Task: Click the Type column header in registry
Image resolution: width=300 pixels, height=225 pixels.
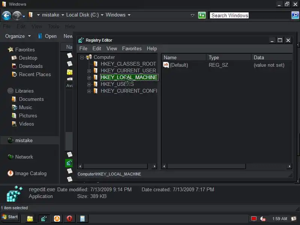Action: coord(229,57)
